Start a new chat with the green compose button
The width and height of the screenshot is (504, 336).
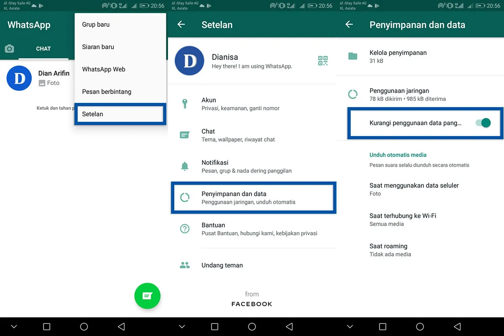(x=147, y=296)
